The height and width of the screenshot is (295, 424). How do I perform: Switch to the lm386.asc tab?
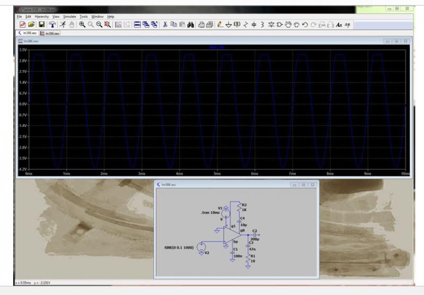(x=28, y=33)
